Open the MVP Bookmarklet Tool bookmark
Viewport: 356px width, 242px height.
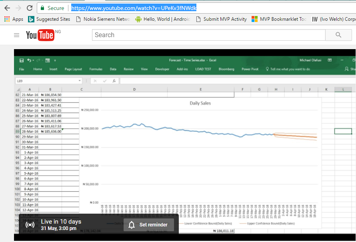tap(279, 19)
